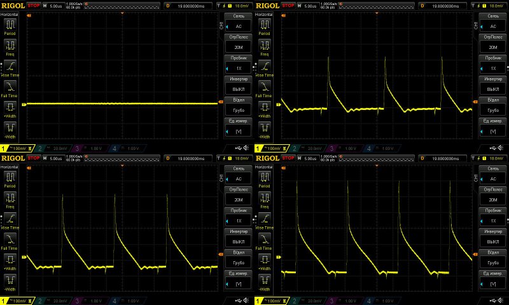Open Ед.измер. [V] unit selector in top-right capture

tap(493, 127)
